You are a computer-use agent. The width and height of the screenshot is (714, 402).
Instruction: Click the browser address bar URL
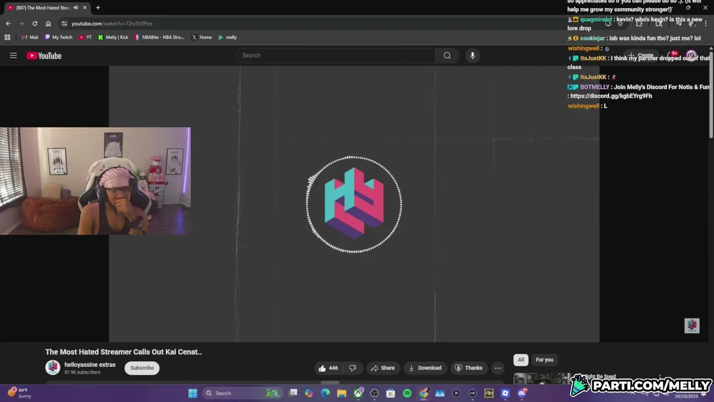pos(112,23)
